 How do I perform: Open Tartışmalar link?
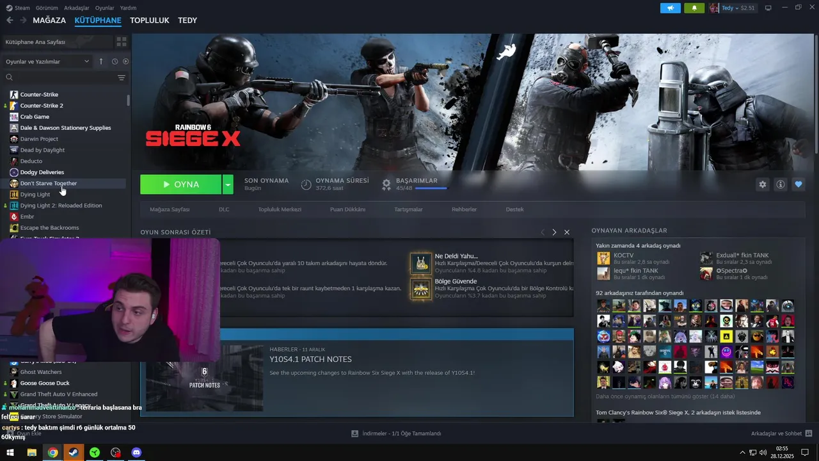pos(408,209)
